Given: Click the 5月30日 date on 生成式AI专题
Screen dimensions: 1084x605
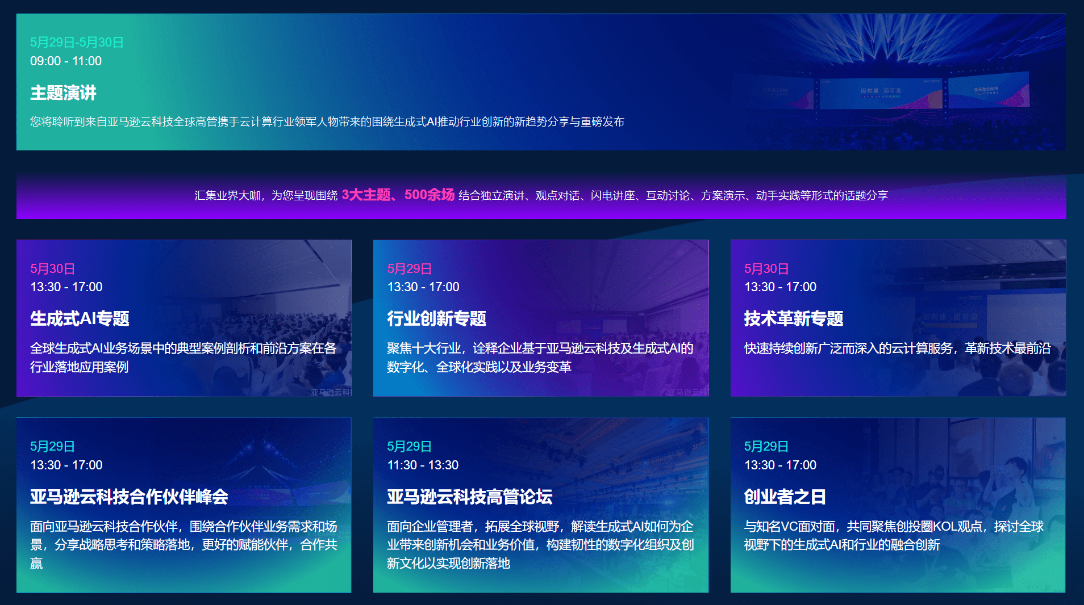Looking at the screenshot, I should point(52,268).
